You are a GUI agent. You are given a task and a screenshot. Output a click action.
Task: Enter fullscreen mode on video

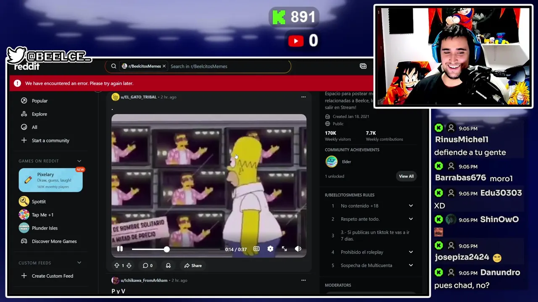(284, 249)
